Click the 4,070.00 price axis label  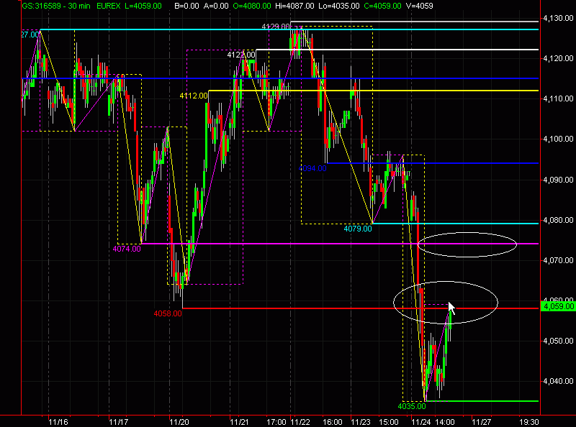click(558, 260)
